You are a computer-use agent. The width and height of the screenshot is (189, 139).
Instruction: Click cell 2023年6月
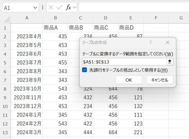(x=27, y=54)
